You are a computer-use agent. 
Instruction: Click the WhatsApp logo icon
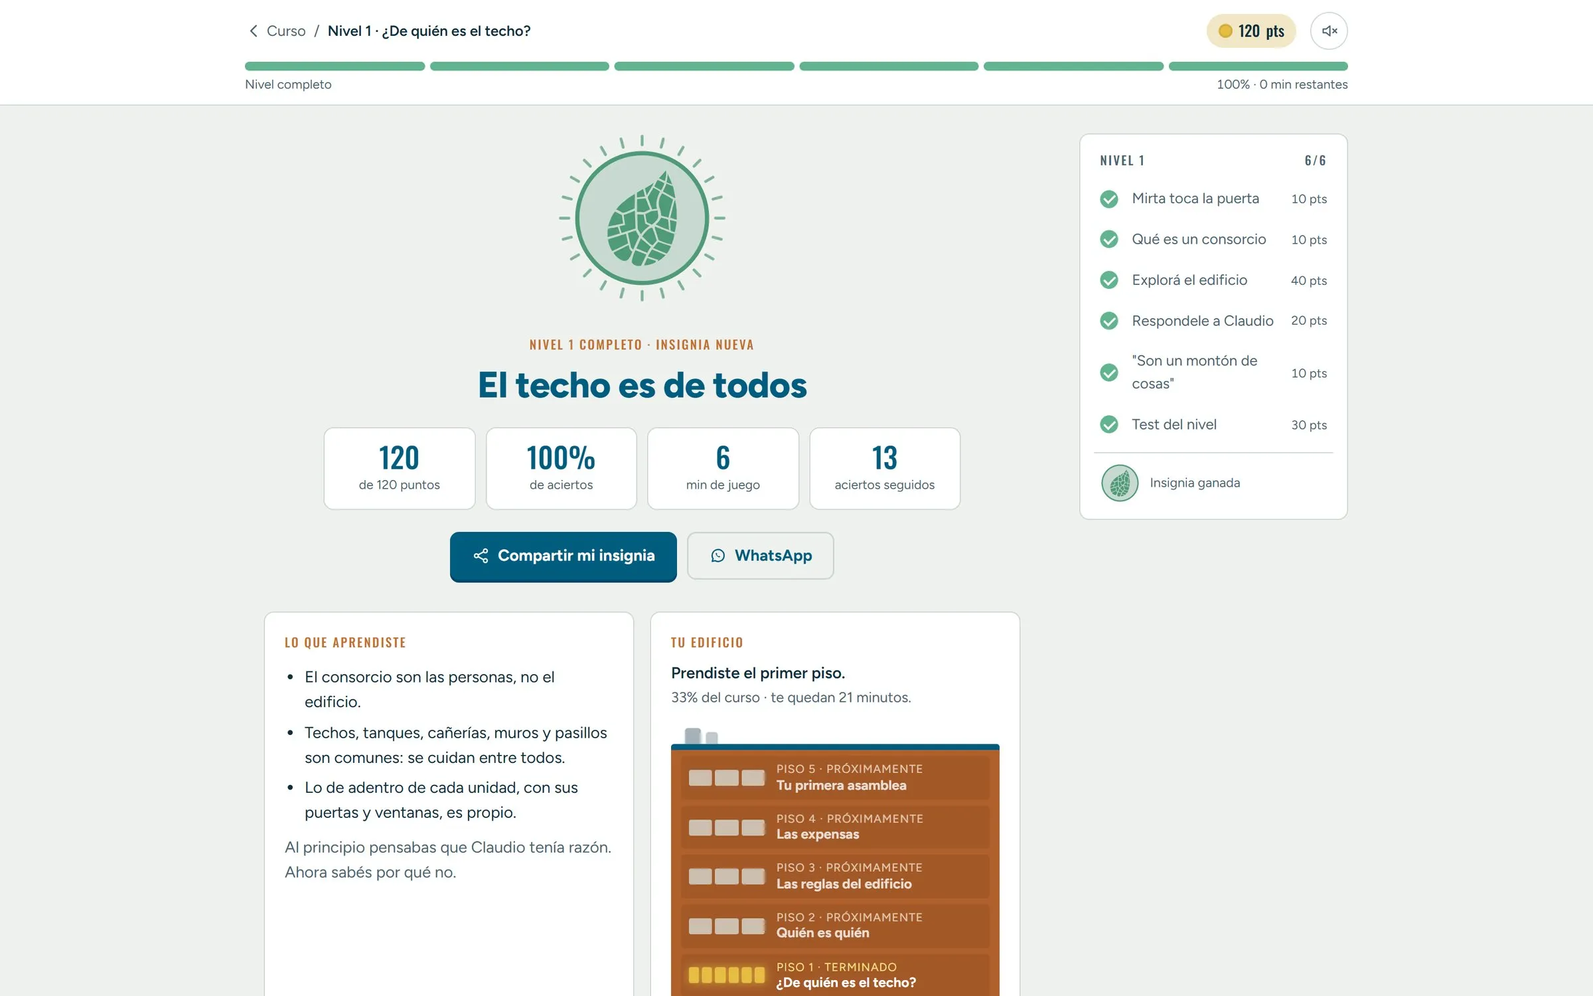click(718, 556)
